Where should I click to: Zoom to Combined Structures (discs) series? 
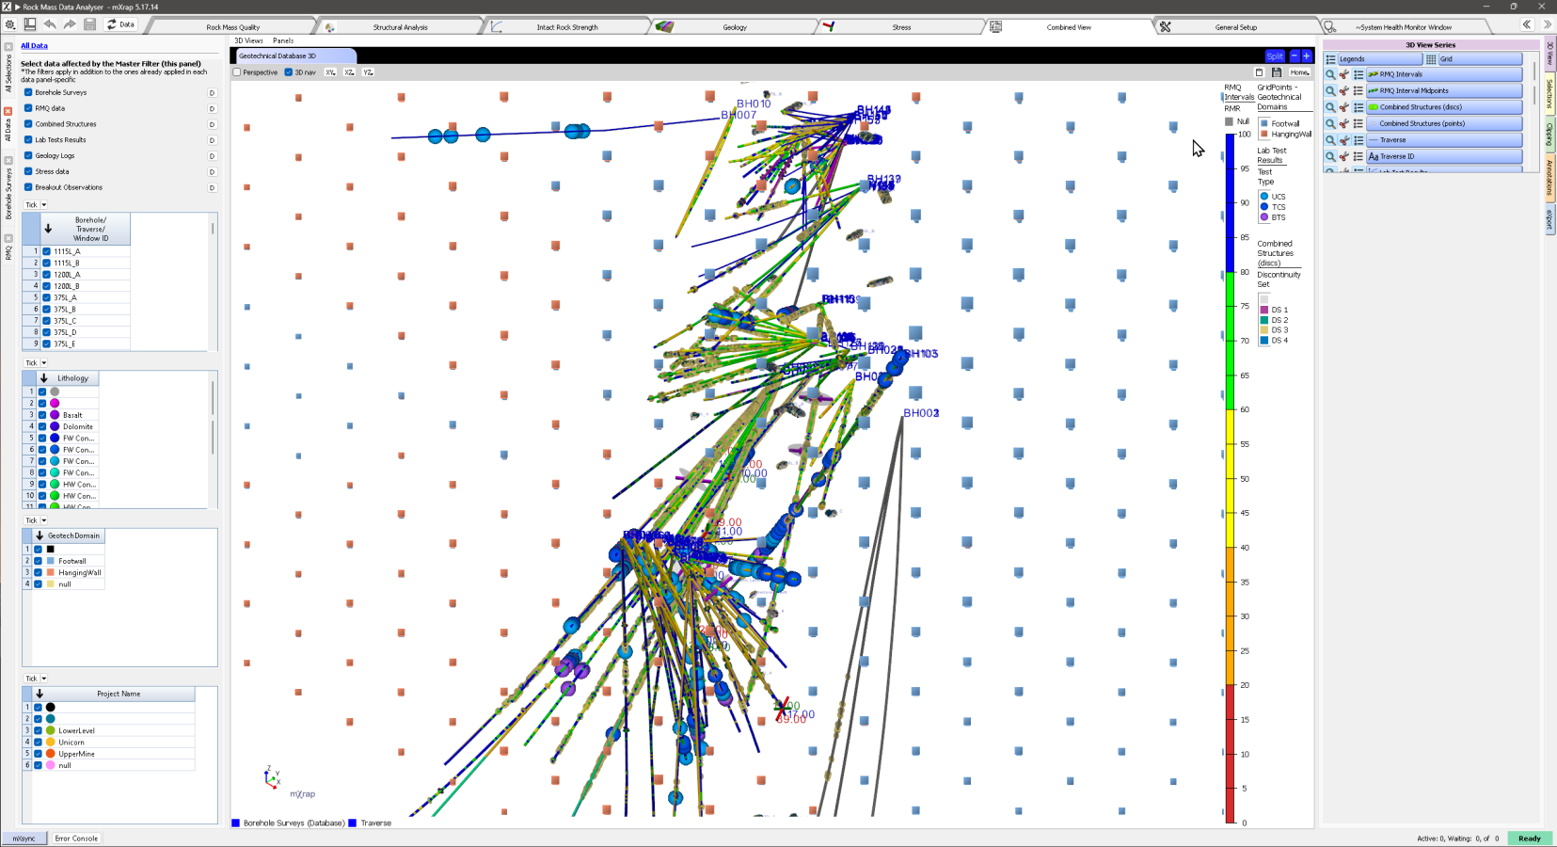click(1330, 107)
